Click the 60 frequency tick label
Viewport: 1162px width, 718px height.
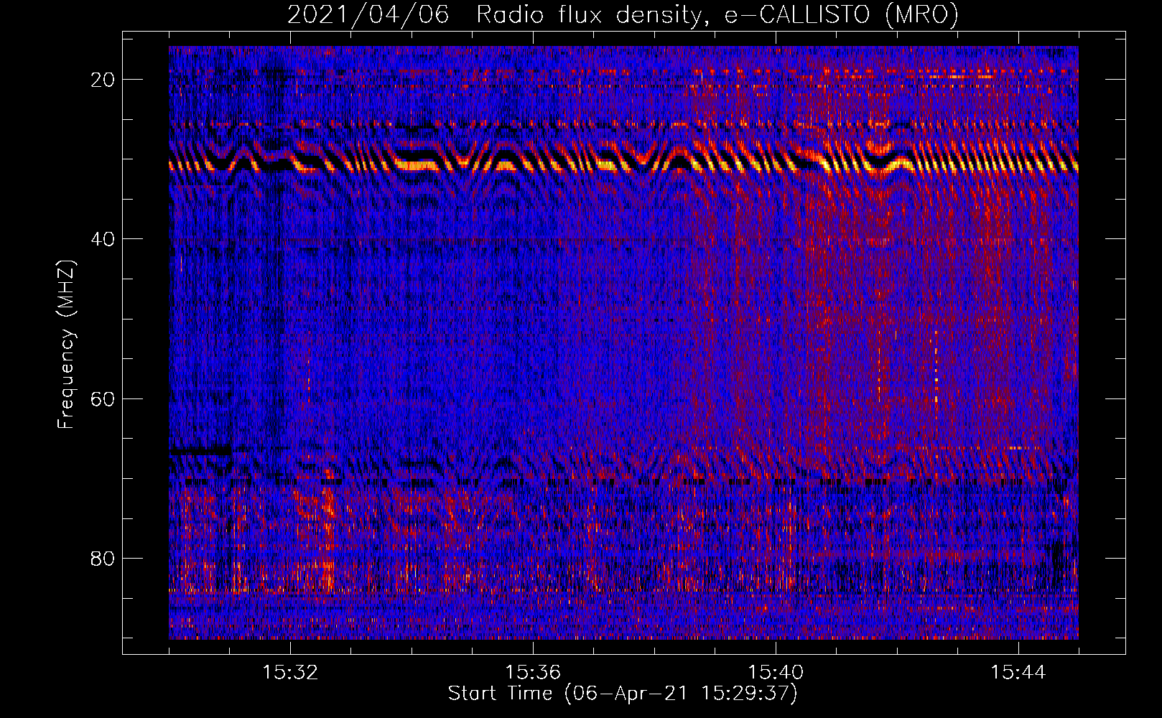103,398
